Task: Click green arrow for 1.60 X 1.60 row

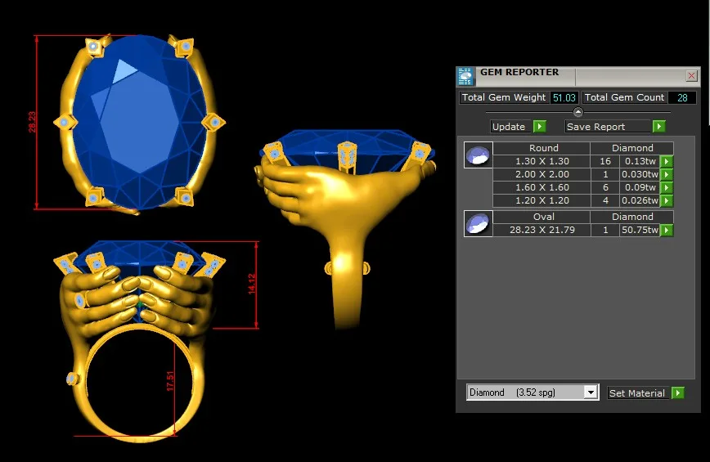Action: click(x=667, y=188)
